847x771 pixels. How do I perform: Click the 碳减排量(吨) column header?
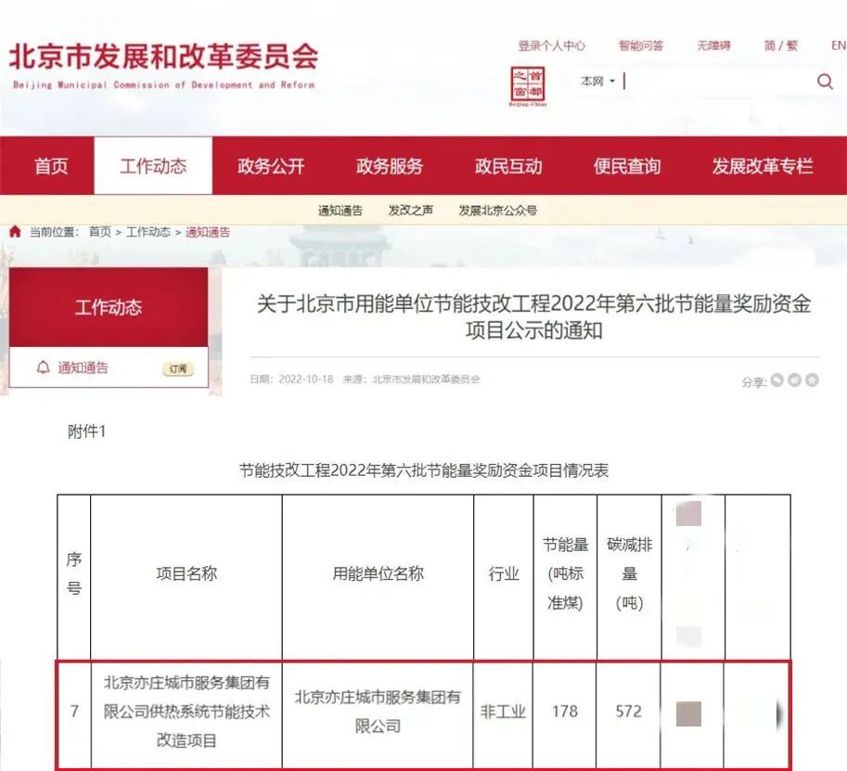tap(629, 573)
